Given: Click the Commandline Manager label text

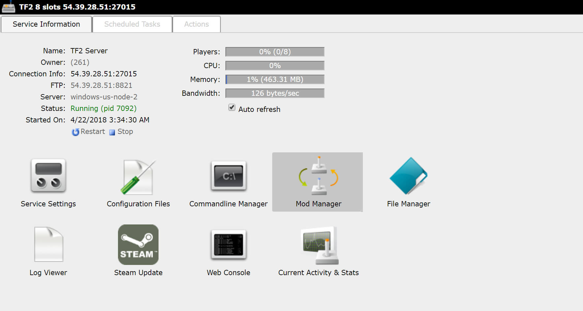Looking at the screenshot, I should click(x=228, y=204).
